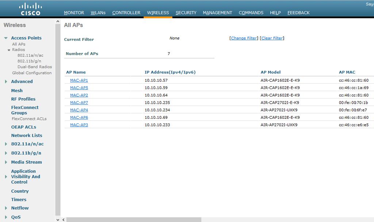Open Network Lists sidebar section
The height and width of the screenshot is (222, 374).
tap(26, 135)
